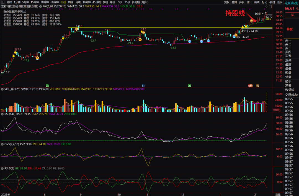Switch to the 周线 weekly tab
The height and width of the screenshot is (196, 299).
click(x=71, y=2)
